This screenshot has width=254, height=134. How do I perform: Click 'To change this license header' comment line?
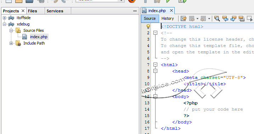pyautogui.click(x=207, y=39)
